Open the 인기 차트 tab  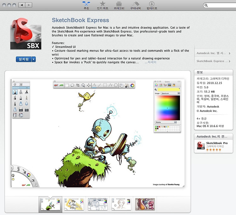coord(103,5)
